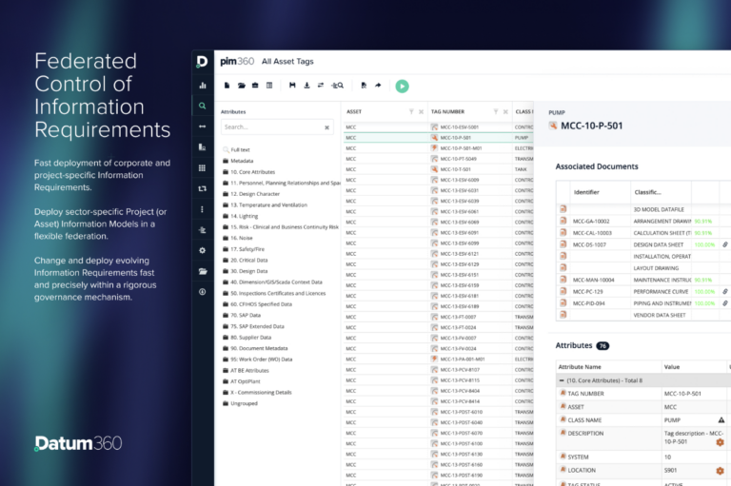Open the bar chart dashboard sidebar icon
This screenshot has width=731, height=486.
[x=203, y=86]
